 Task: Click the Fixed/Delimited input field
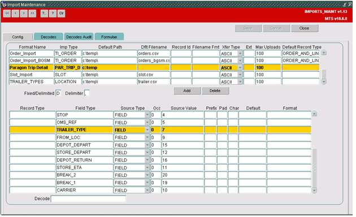click(58, 93)
